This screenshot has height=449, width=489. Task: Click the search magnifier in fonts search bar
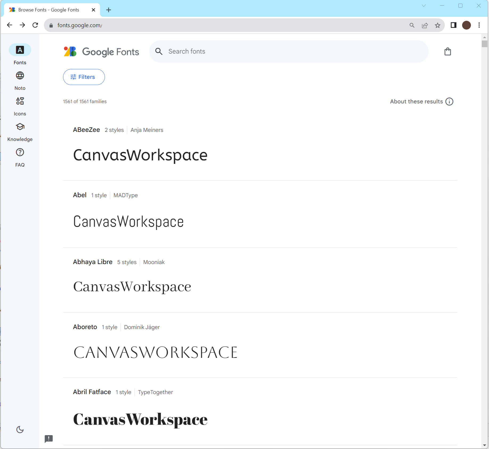159,51
